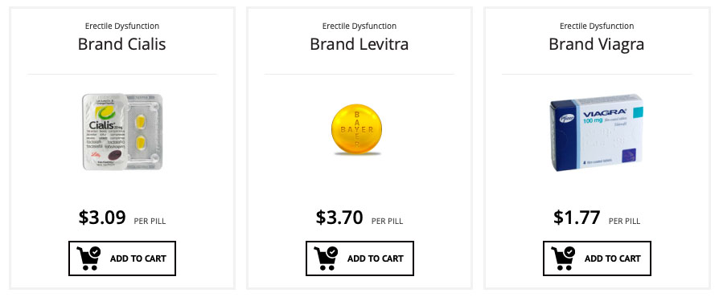719x297 pixels.
Task: Select the Erectile Dysfunction category above Cialis
Action: click(122, 26)
